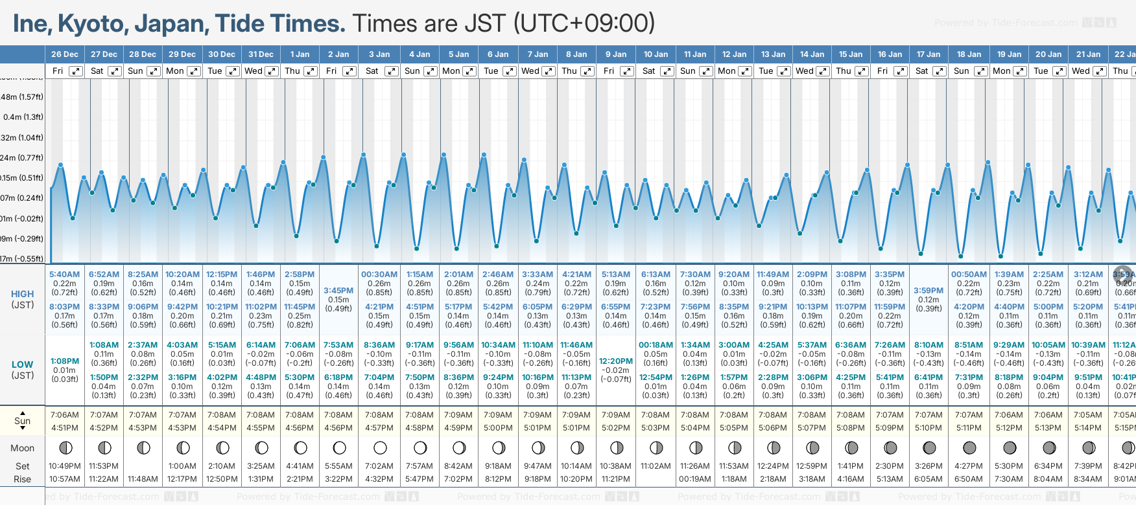The image size is (1136, 505).
Task: Click the tide peak marker on 5 Jan
Action: tap(444, 155)
